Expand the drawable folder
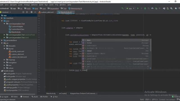 coord(4,46)
